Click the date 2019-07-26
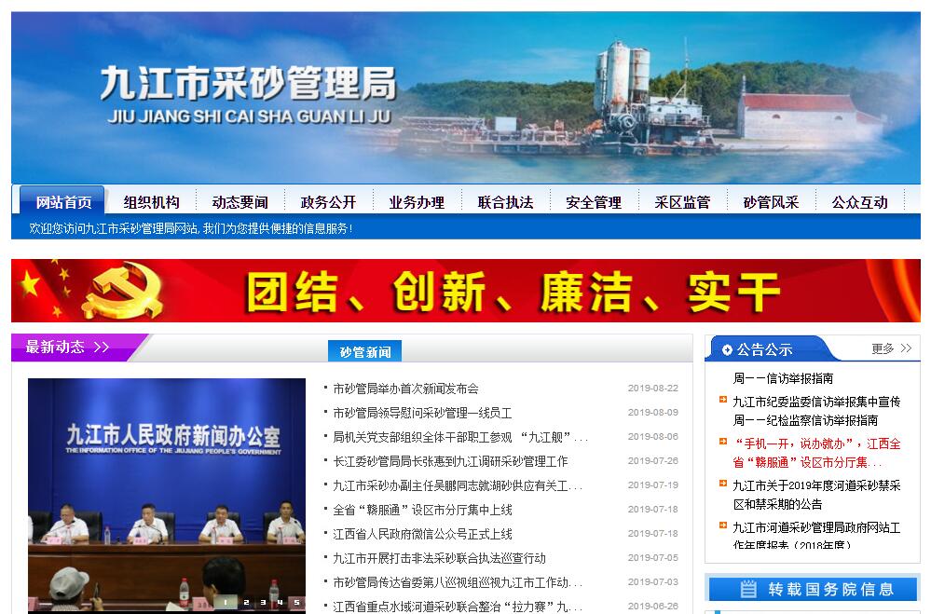This screenshot has width=931, height=614. pyautogui.click(x=652, y=461)
